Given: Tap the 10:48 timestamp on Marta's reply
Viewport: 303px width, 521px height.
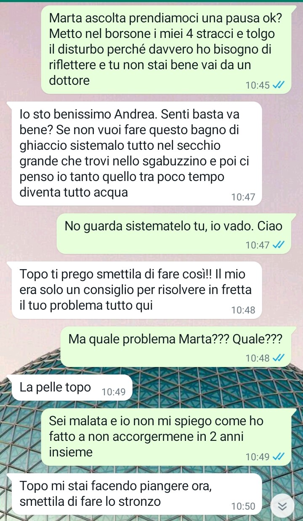Looking at the screenshot, I should [243, 310].
